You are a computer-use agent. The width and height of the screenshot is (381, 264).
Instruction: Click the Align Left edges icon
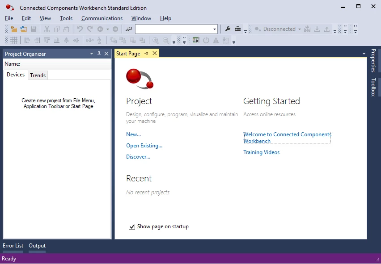(x=27, y=40)
